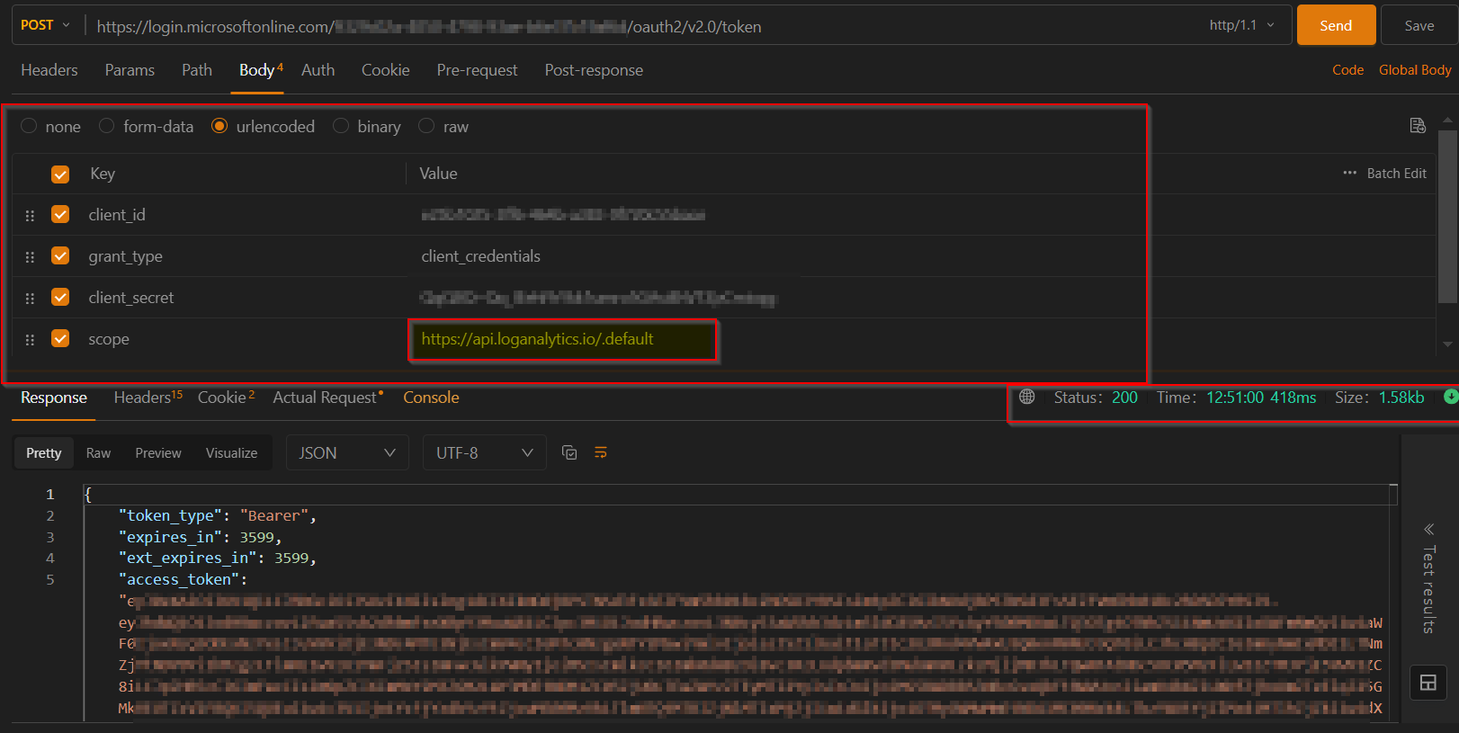Image resolution: width=1459 pixels, height=733 pixels.
Task: Open the Auth tab
Action: coord(318,70)
